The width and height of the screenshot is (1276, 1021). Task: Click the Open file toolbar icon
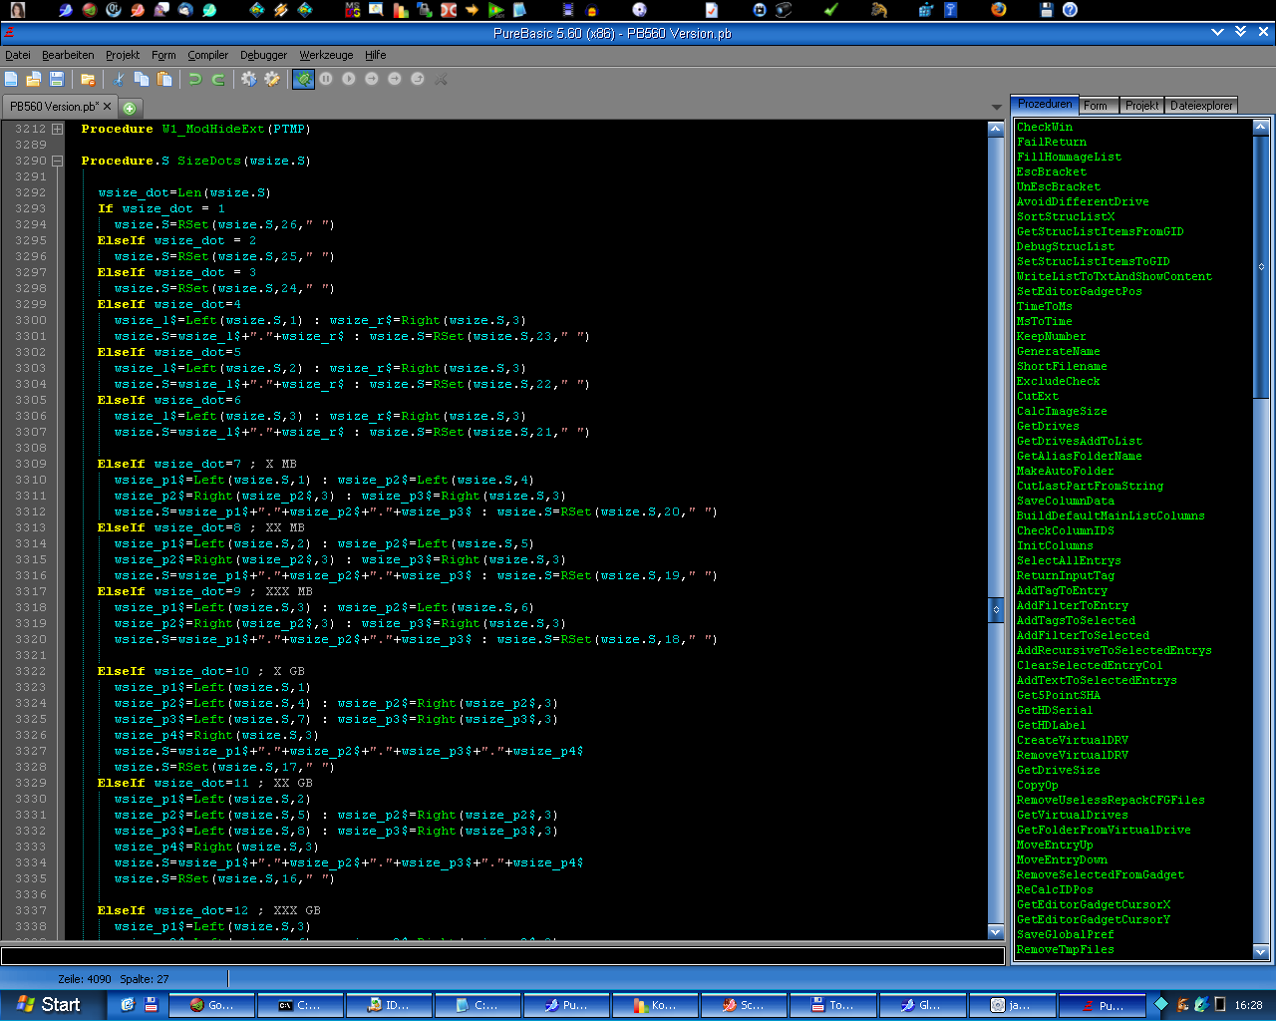33,79
